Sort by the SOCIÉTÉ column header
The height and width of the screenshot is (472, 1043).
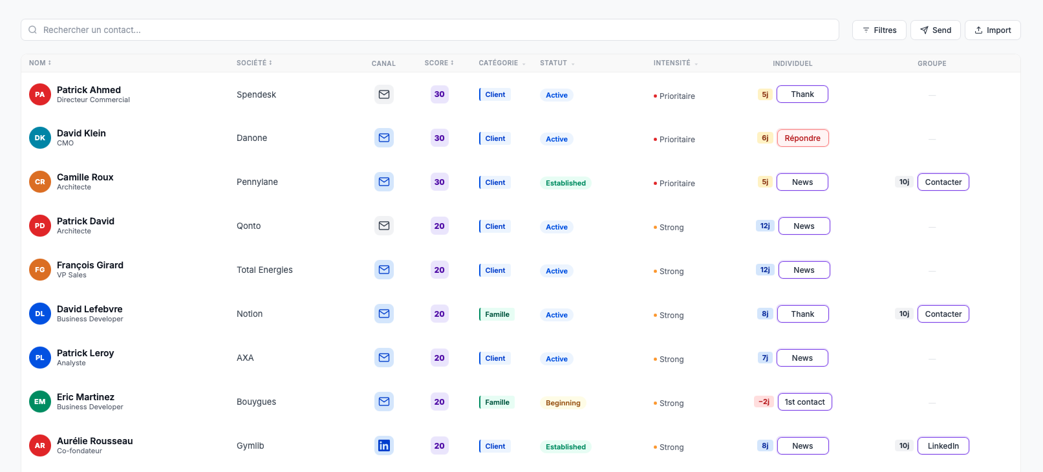254,63
